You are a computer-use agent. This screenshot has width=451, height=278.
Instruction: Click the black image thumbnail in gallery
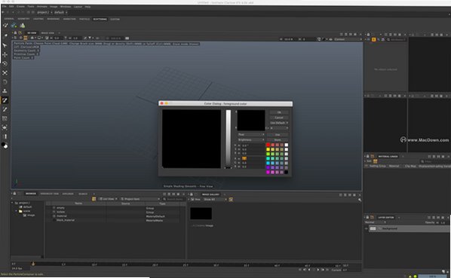click(201, 213)
